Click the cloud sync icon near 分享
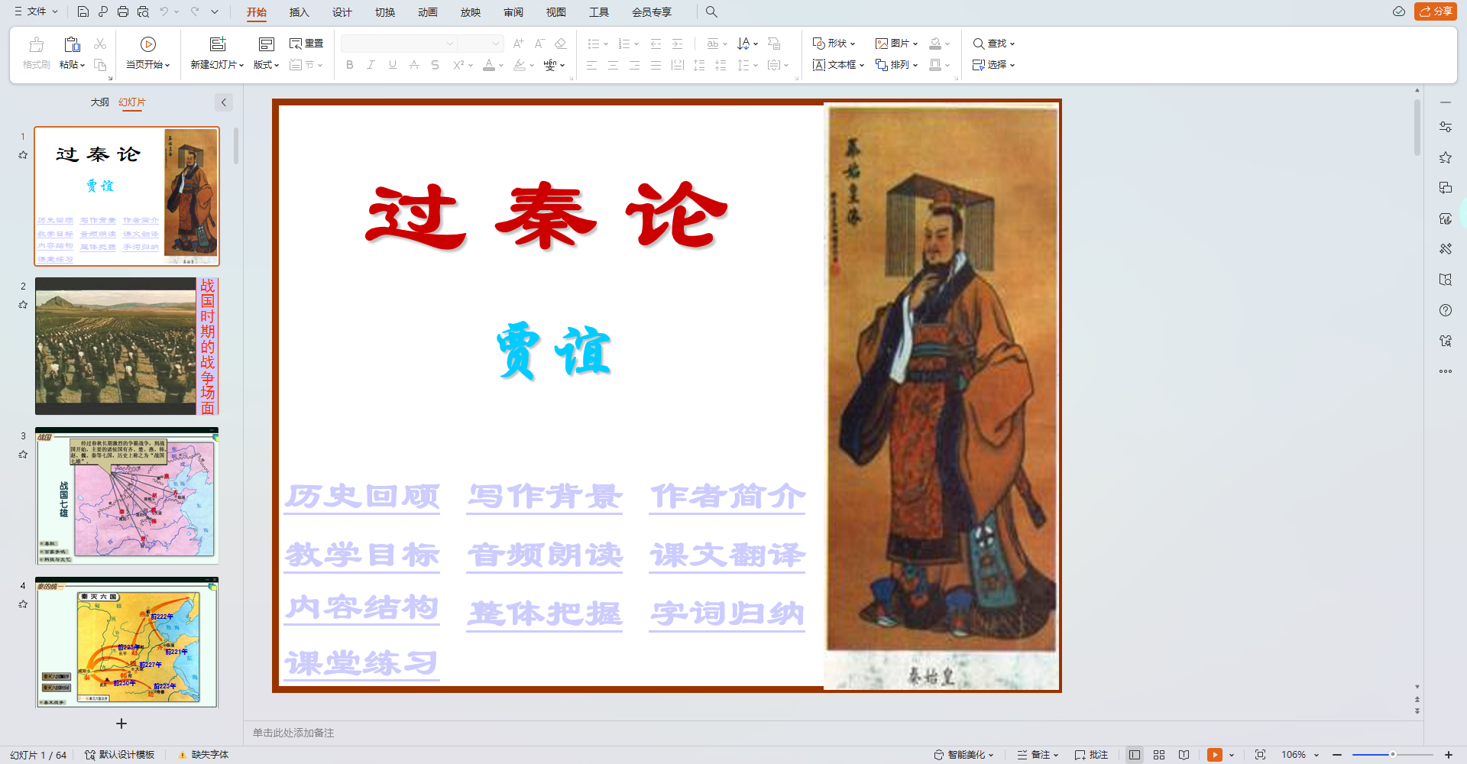 [x=1399, y=11]
